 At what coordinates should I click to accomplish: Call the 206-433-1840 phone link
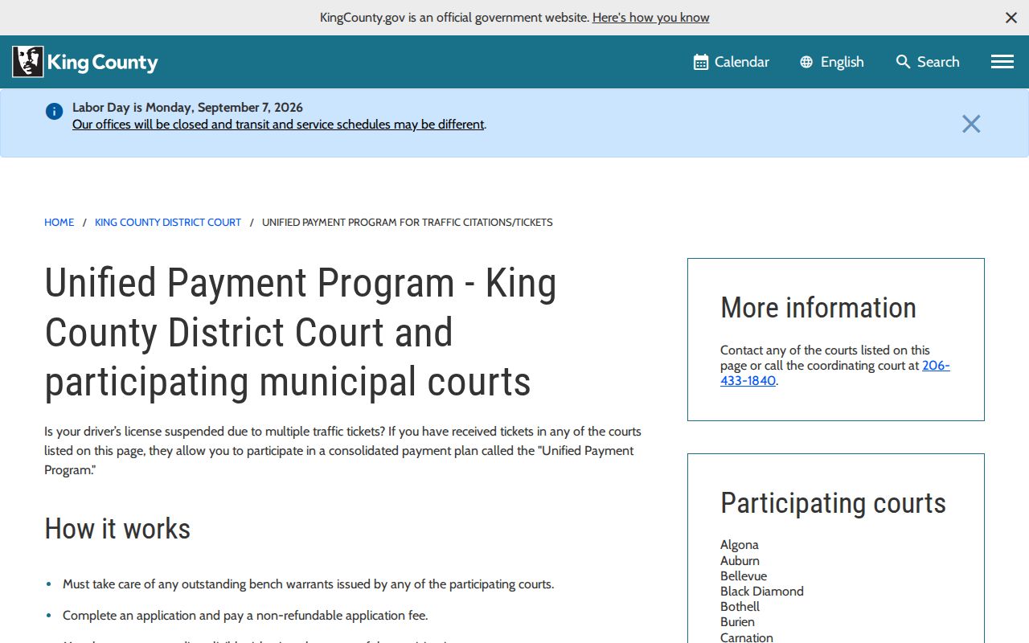point(834,373)
